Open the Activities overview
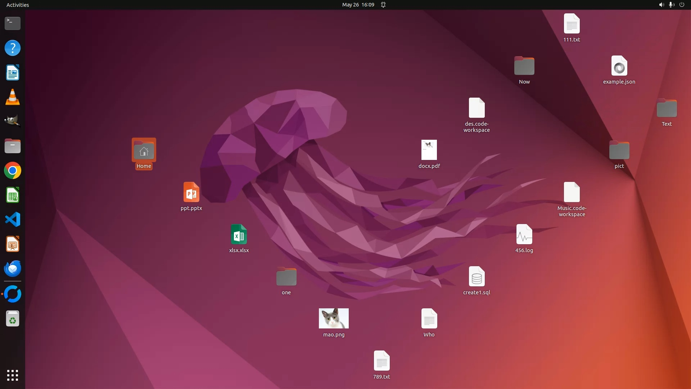Viewport: 691px width, 389px height. 18,5
